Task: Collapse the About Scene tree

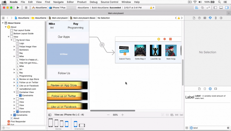Action: coord(3,23)
